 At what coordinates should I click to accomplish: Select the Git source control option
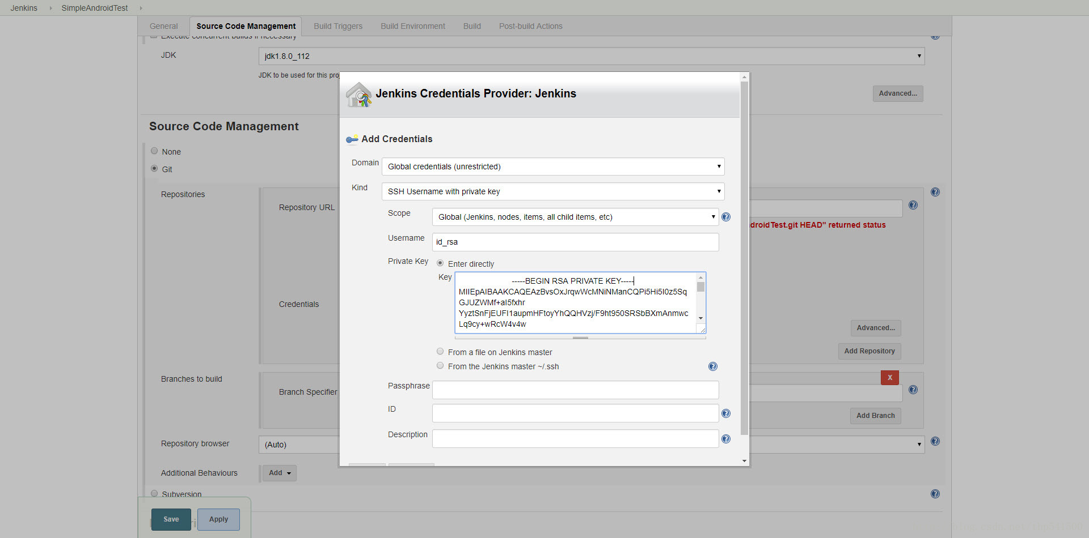154,169
